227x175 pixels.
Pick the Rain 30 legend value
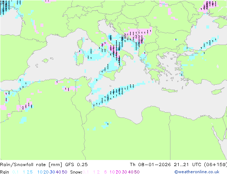52,172
